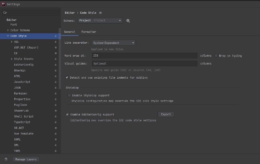Click the layer icon beside Code Style breadcrumb
260x164 pixels.
100,13
